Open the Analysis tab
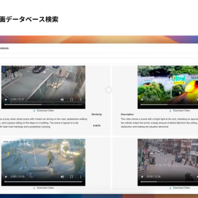The width and height of the screenshot is (198, 198). point(4,48)
